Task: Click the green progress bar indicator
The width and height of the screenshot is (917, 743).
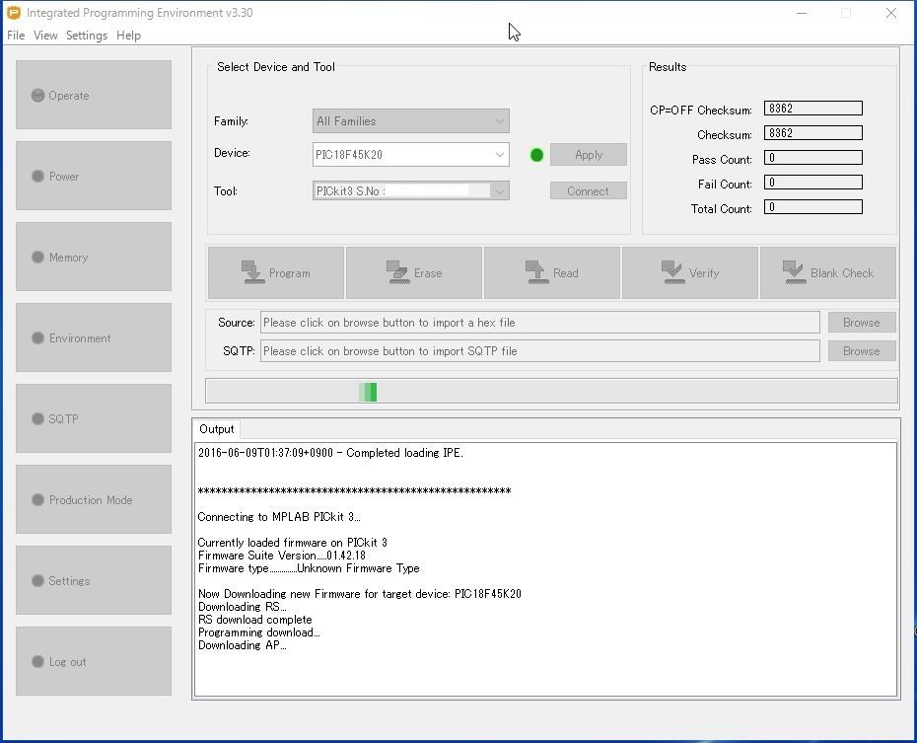Action: pos(368,392)
